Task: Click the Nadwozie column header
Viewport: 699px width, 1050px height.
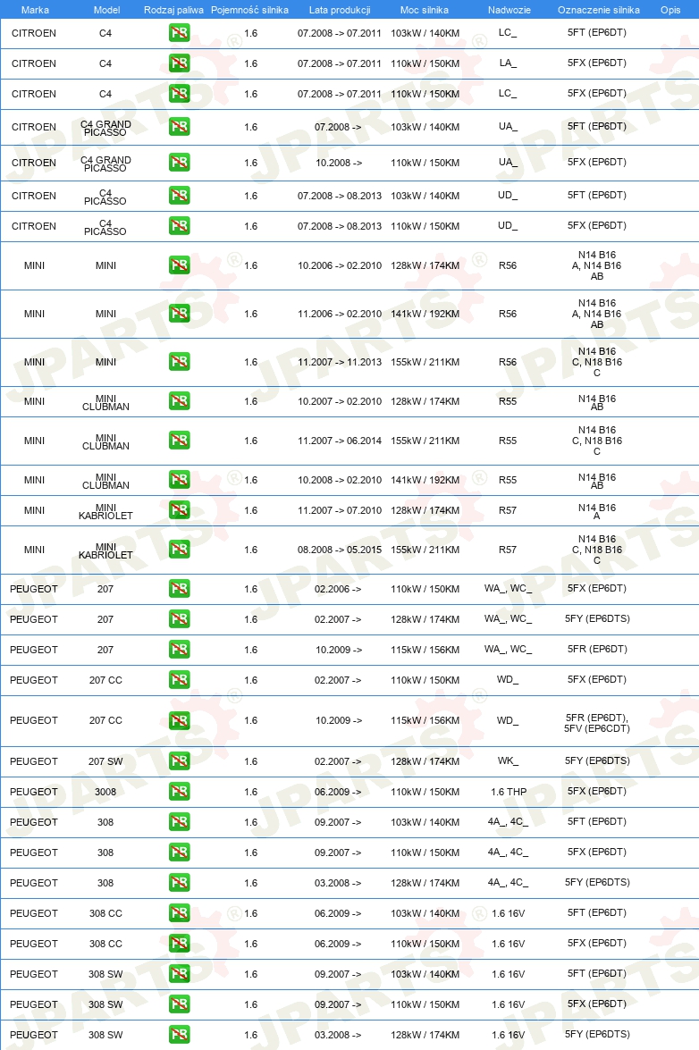Action: pos(510,10)
